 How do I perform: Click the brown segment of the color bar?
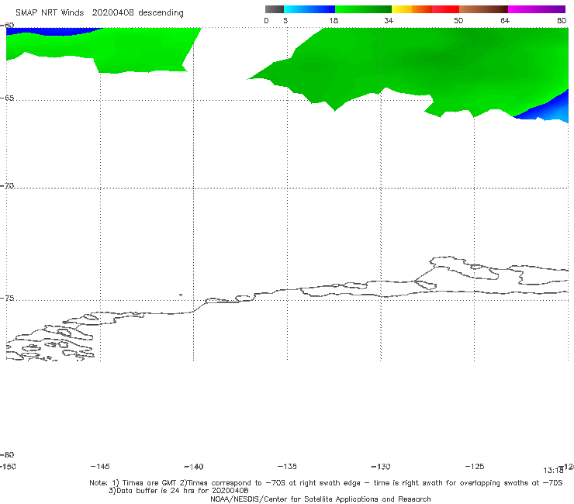click(x=483, y=9)
